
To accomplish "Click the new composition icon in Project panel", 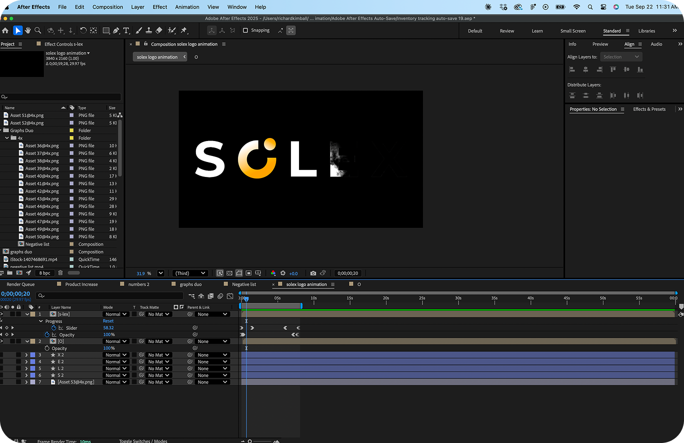I will click(x=19, y=273).
